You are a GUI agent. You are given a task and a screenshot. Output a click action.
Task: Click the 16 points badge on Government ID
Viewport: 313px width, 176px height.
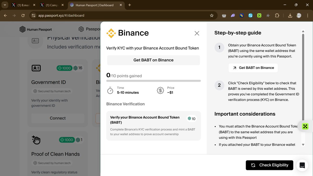pos(78,68)
